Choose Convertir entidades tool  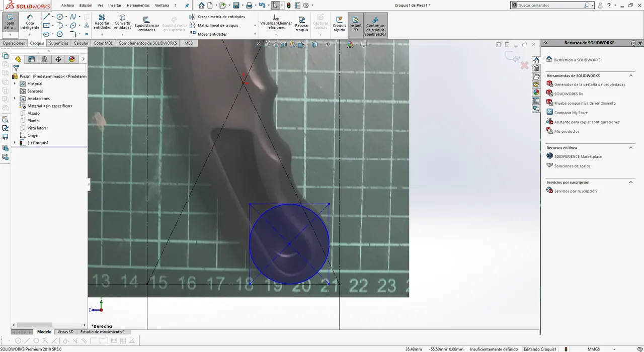pos(123,23)
